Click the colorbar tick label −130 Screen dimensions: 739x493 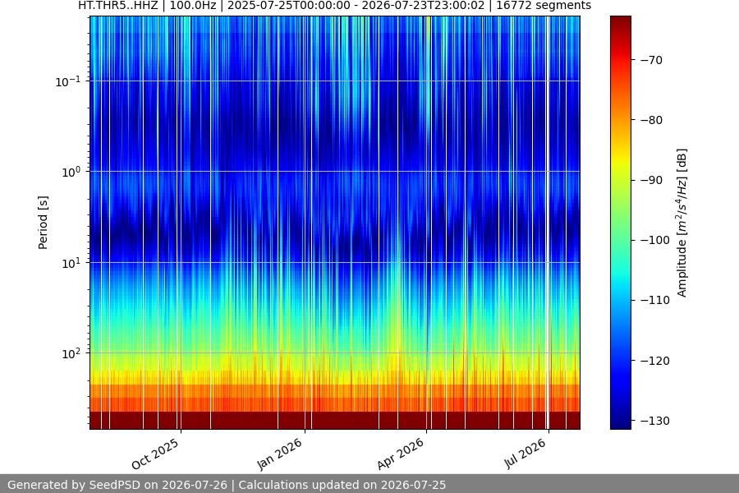(x=655, y=421)
